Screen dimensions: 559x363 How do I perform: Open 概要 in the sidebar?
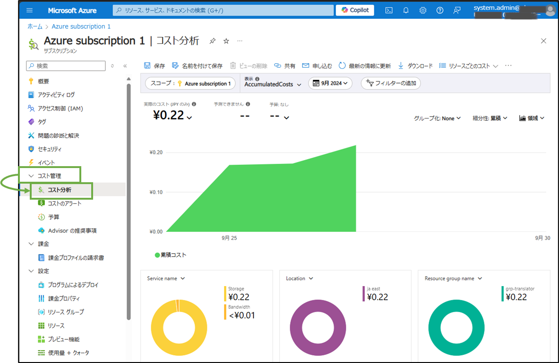(43, 81)
